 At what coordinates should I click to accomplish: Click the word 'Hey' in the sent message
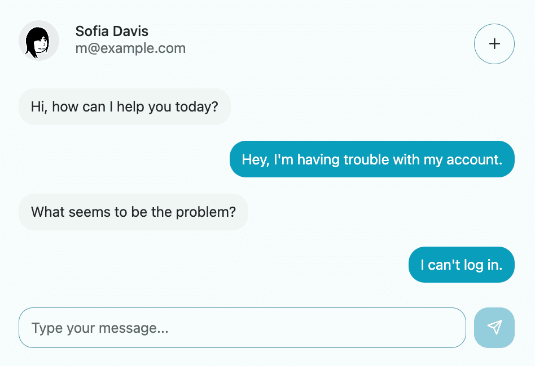[x=254, y=159]
